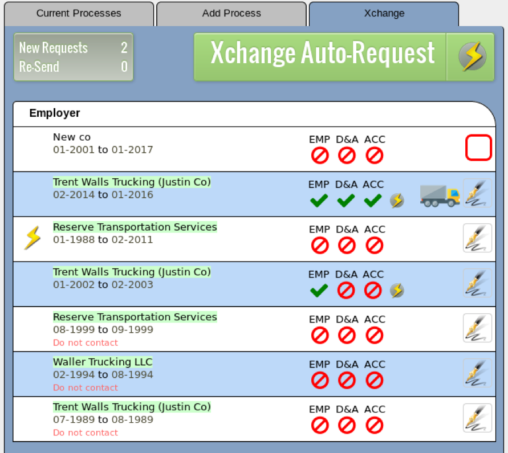Open the Add Process tab
The width and height of the screenshot is (508, 453).
coord(231,14)
